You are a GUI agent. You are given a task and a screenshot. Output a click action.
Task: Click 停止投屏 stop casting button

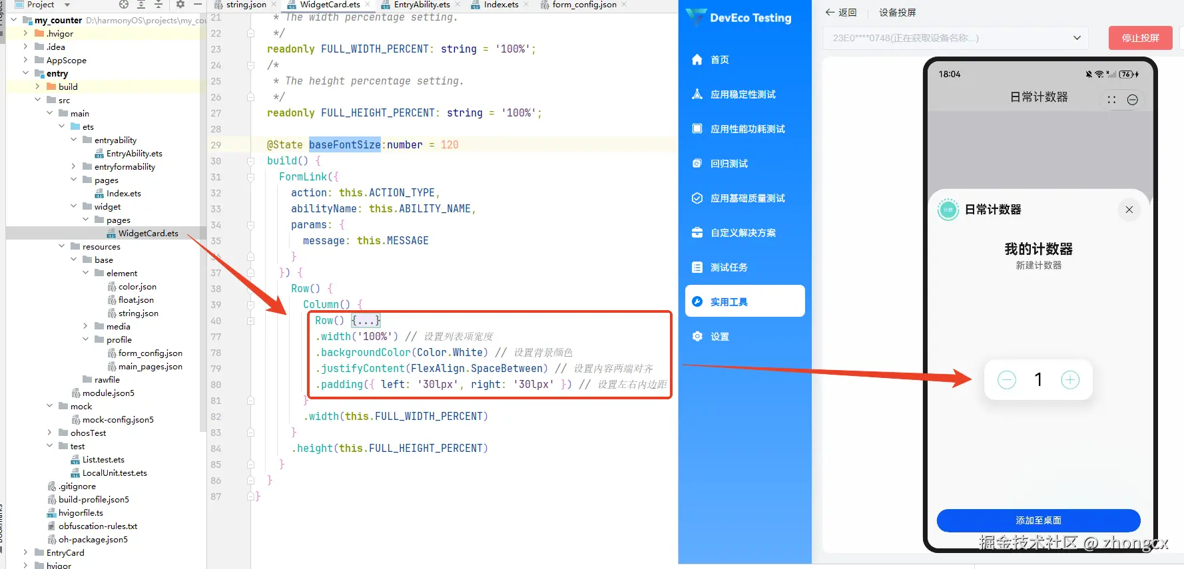tap(1140, 38)
